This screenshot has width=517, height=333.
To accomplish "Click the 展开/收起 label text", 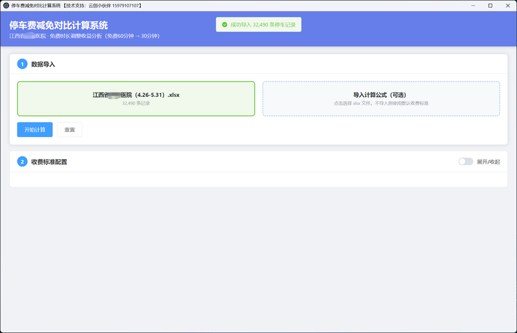I will [489, 162].
